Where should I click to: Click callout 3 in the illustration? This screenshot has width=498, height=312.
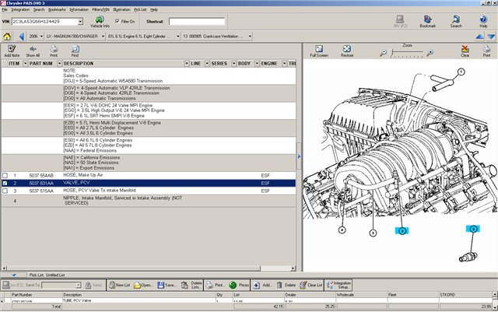pos(373,233)
